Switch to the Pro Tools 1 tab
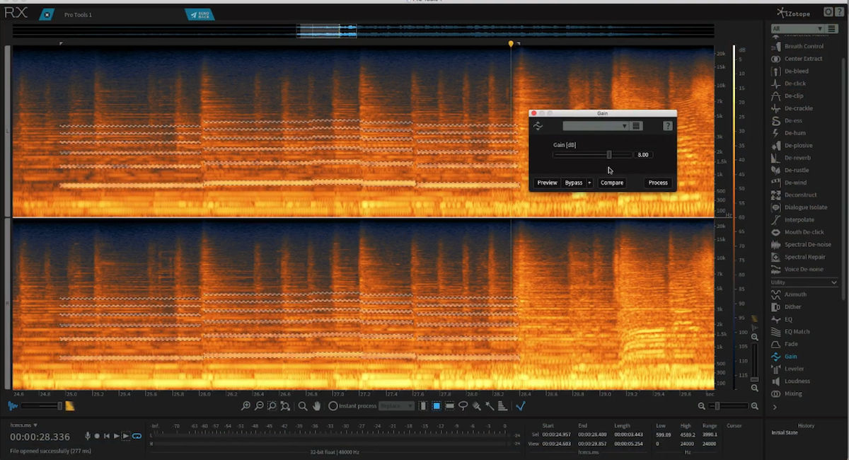The height and width of the screenshot is (460, 849). 78,14
